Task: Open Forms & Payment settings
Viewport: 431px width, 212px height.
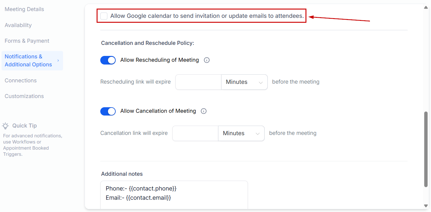Action: [x=27, y=41]
